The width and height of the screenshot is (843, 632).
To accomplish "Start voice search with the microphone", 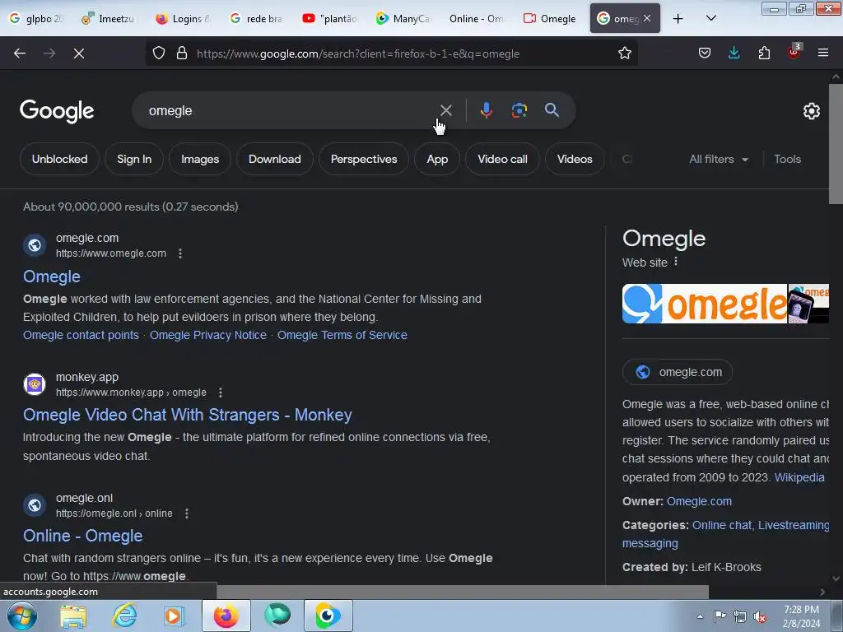I will (486, 110).
